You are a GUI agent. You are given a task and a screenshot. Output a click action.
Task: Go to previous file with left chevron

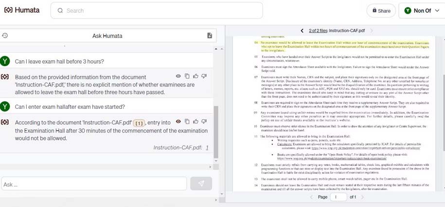coord(302,31)
